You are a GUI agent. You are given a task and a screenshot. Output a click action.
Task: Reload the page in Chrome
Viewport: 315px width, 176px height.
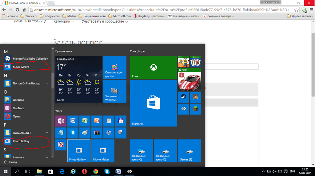(x=18, y=10)
